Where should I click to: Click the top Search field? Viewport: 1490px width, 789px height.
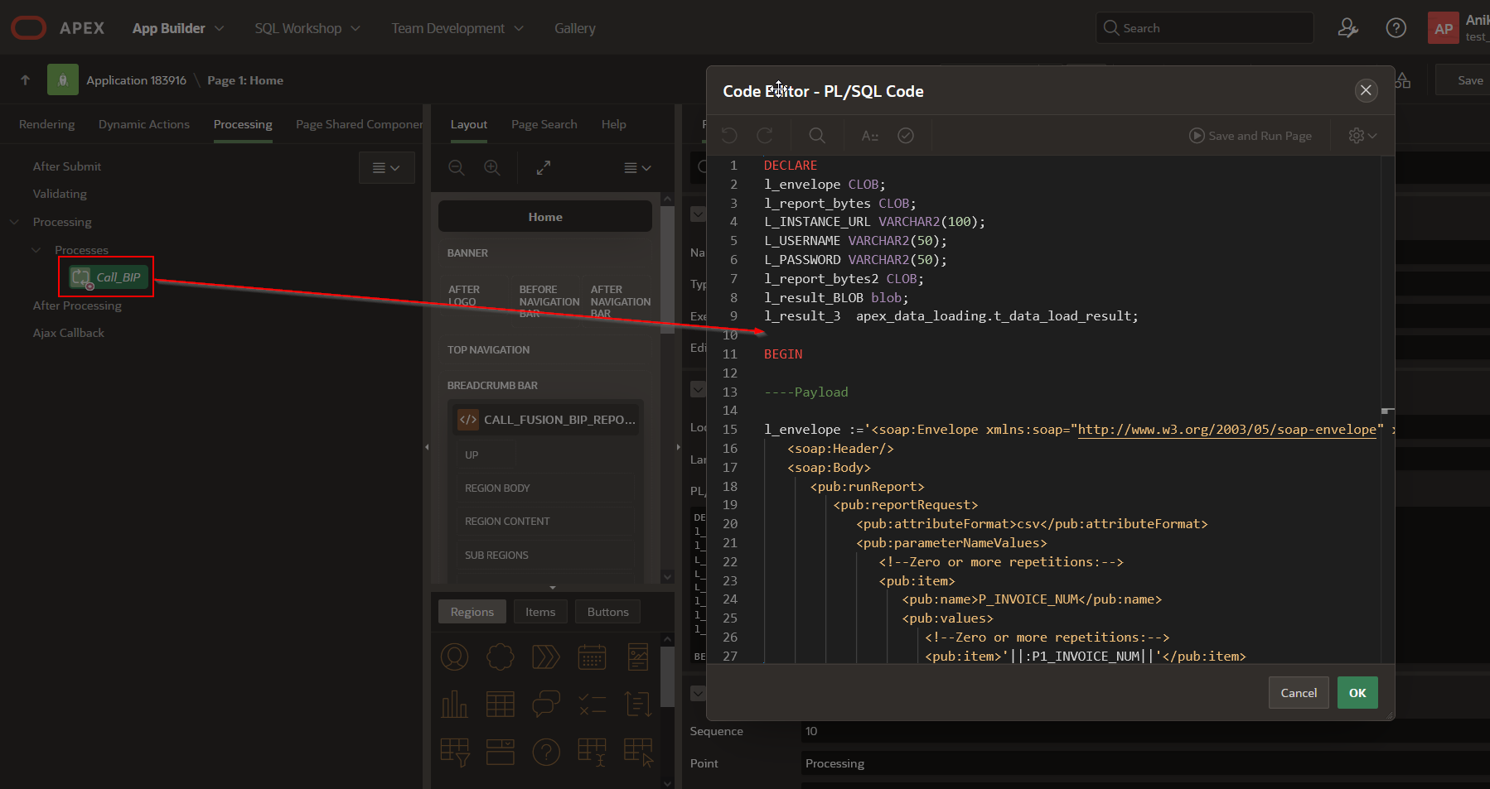(1204, 27)
